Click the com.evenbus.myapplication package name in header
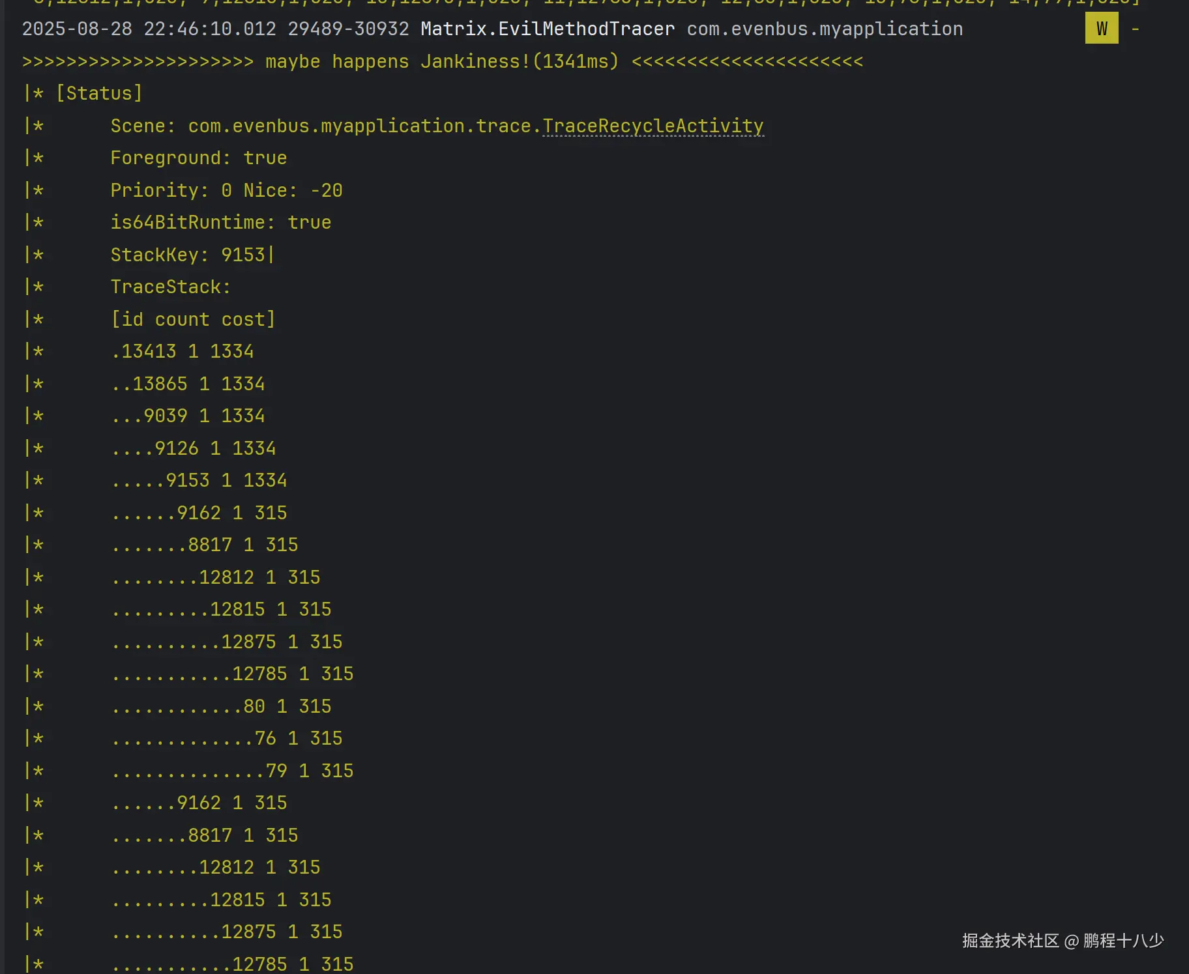Image resolution: width=1189 pixels, height=974 pixels. coord(825,29)
